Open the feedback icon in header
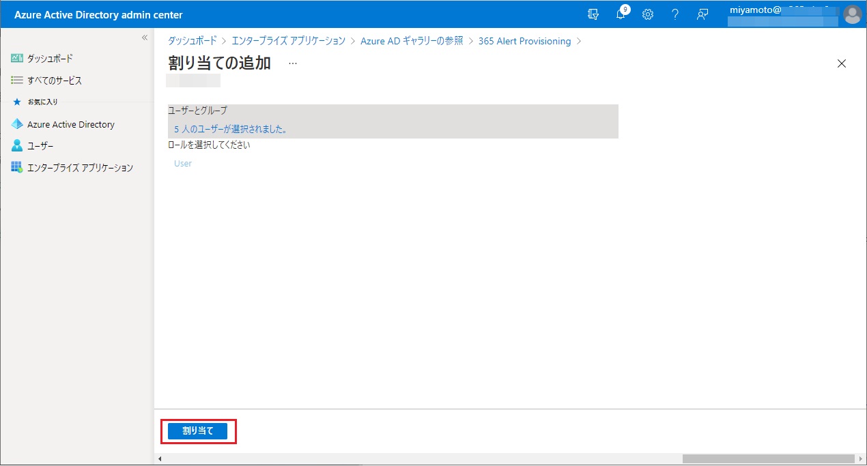The height and width of the screenshot is (466, 867). tap(702, 14)
